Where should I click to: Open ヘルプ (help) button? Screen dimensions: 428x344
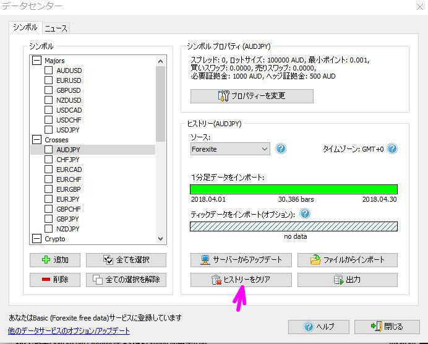click(x=319, y=327)
